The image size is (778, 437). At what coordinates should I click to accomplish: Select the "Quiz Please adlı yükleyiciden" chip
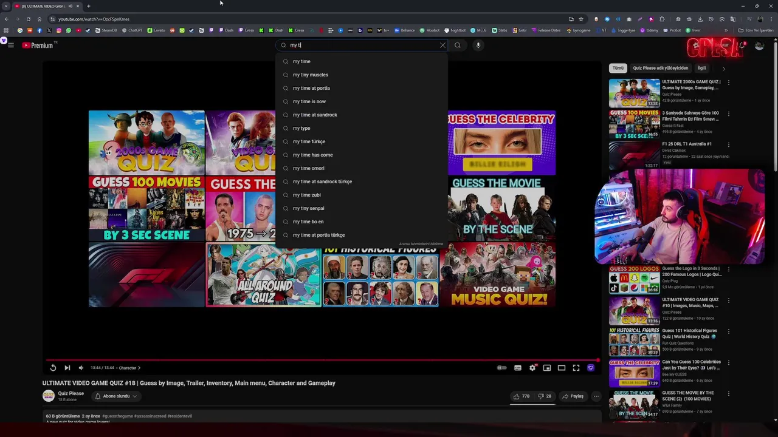[x=661, y=68]
